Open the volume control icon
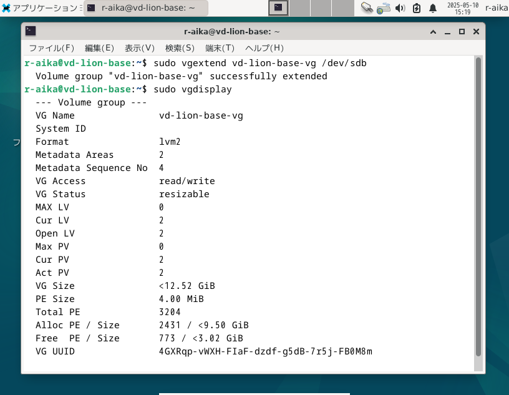The height and width of the screenshot is (395, 509). 400,8
